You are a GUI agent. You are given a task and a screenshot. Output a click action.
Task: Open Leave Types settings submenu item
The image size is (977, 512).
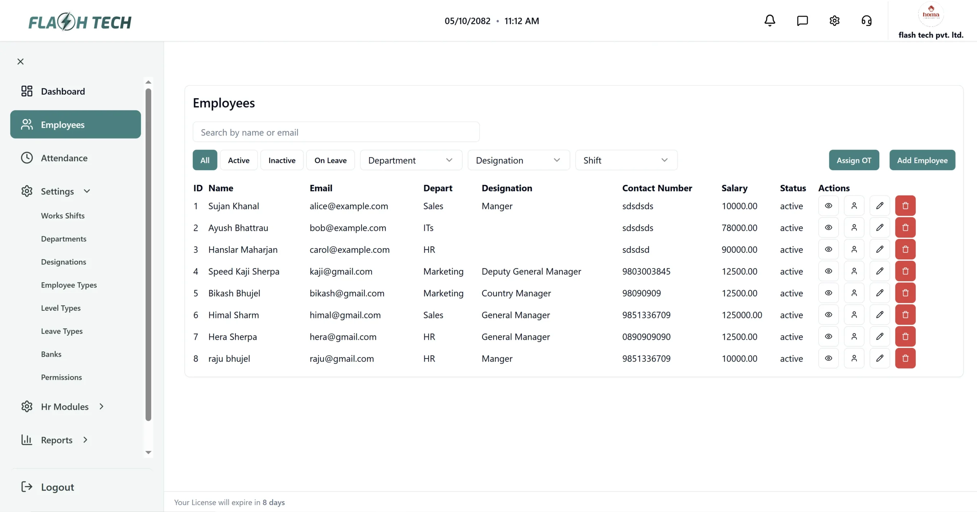point(62,331)
